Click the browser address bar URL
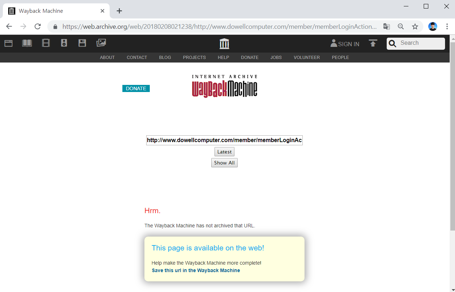455x292 pixels. (219, 27)
